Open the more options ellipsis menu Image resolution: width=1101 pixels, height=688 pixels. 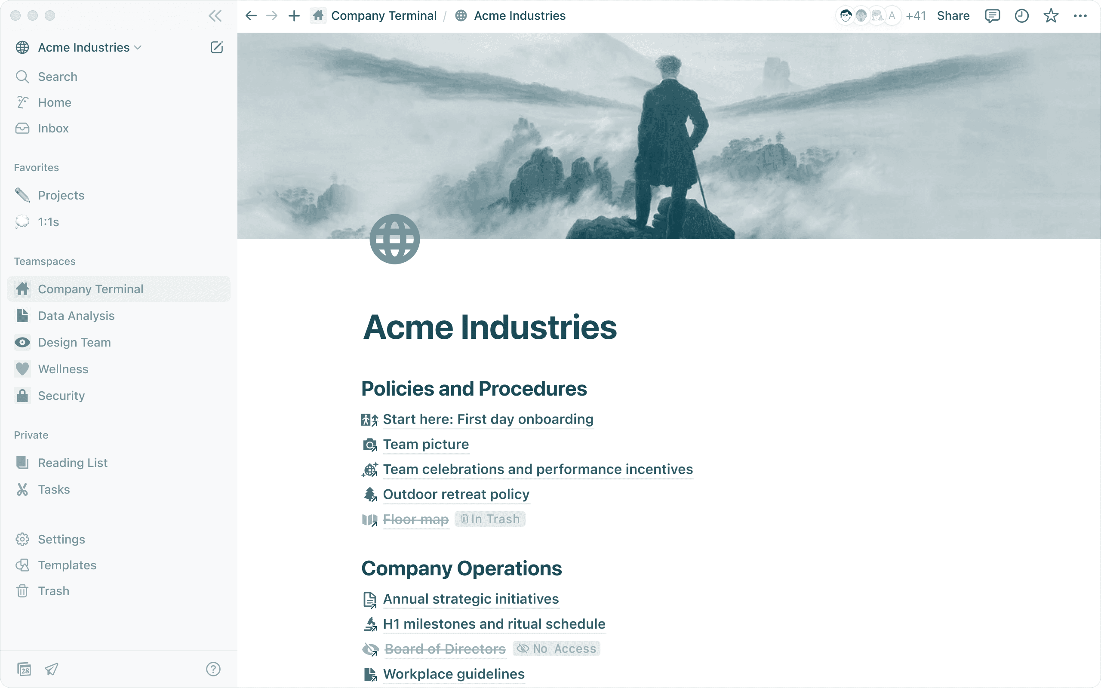[1081, 15]
